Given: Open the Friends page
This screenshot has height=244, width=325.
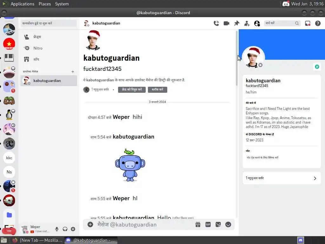Looking at the screenshot, I should (49, 37).
